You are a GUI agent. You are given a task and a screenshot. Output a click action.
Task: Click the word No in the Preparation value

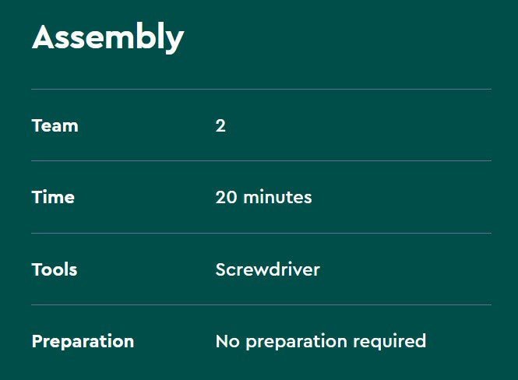[x=226, y=341]
